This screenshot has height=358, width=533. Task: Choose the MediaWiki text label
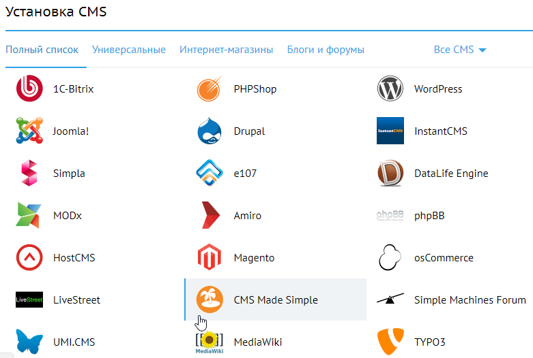point(258,342)
